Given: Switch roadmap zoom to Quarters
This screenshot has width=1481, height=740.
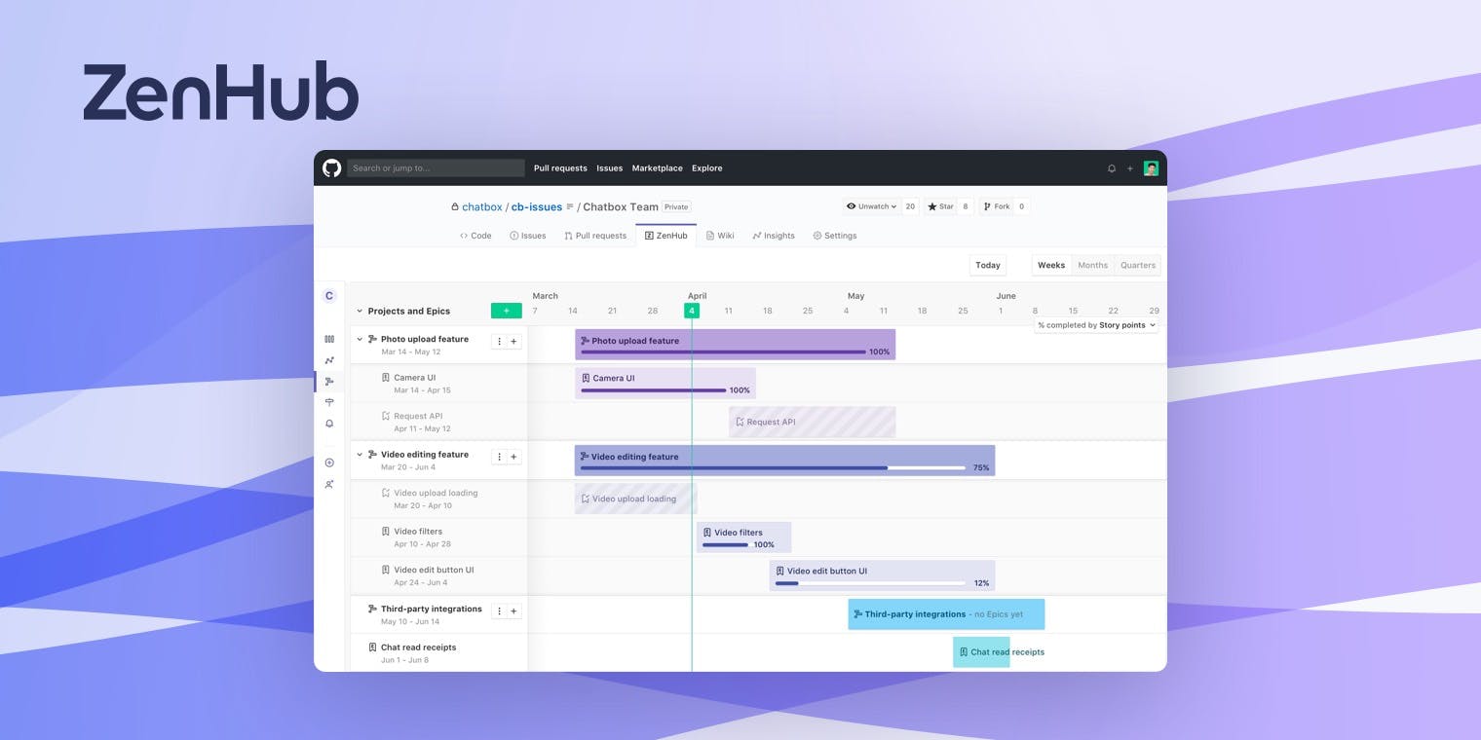Looking at the screenshot, I should coord(1138,265).
